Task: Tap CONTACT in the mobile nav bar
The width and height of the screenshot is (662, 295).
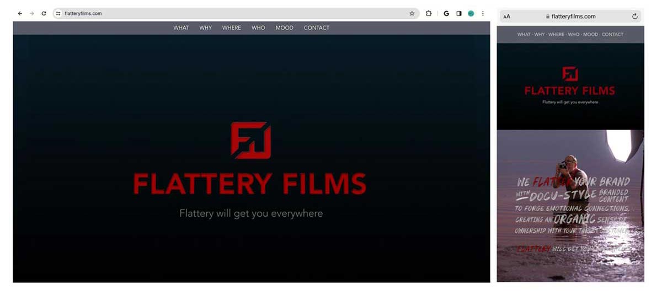Action: pyautogui.click(x=612, y=34)
